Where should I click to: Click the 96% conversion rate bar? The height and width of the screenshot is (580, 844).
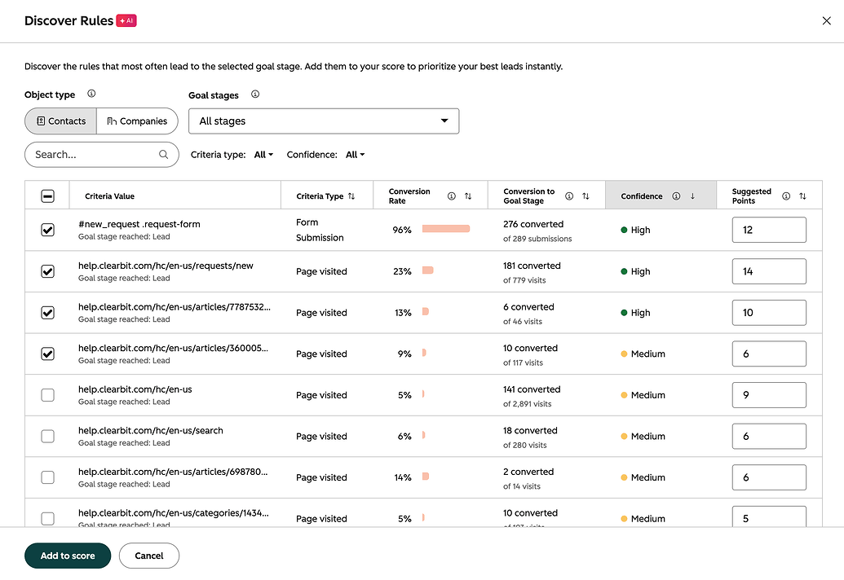[x=446, y=229]
